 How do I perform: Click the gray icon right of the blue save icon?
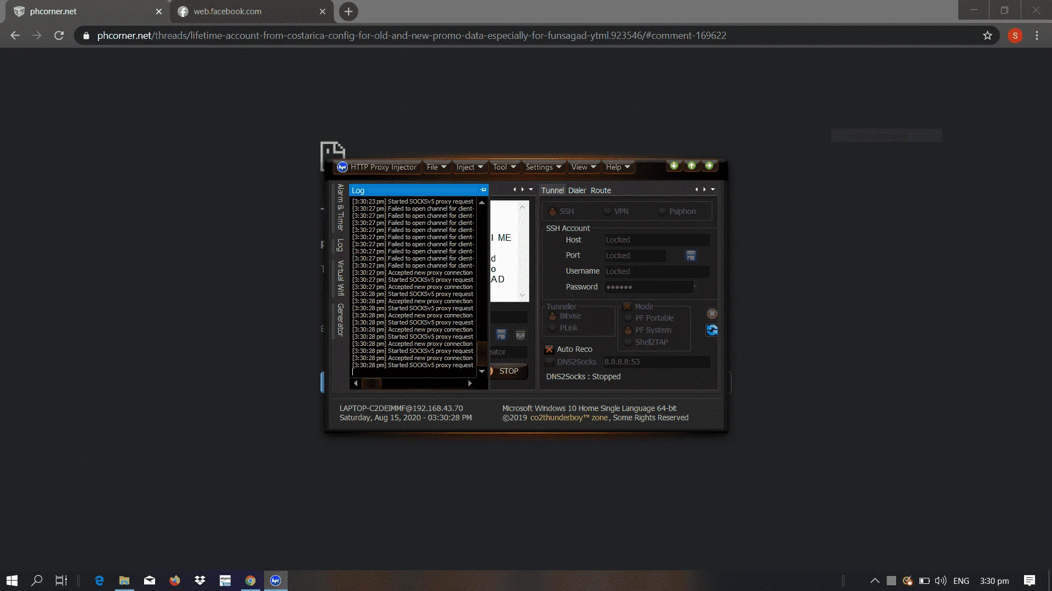[521, 335]
